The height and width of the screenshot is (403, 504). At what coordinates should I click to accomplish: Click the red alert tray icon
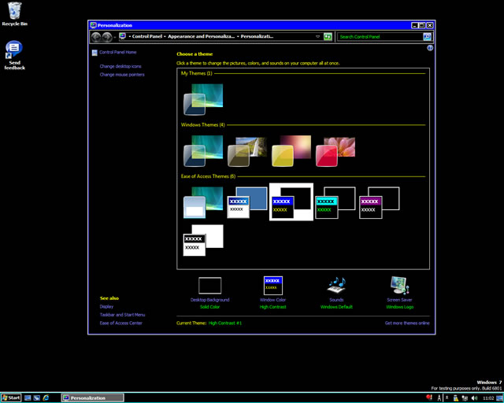tap(429, 397)
